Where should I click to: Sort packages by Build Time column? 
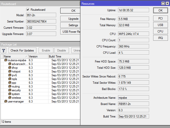64,56
